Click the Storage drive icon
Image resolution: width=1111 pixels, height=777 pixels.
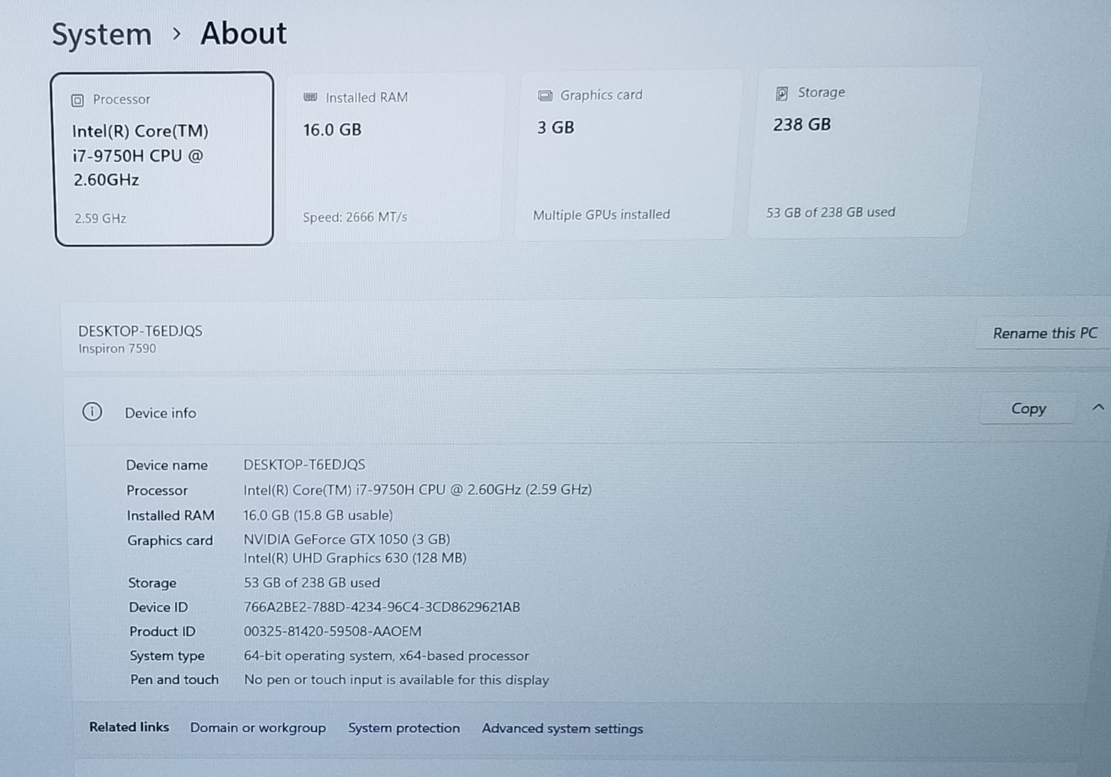[x=782, y=94]
